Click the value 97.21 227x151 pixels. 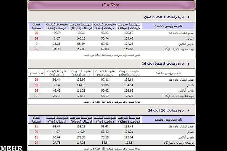point(105,80)
